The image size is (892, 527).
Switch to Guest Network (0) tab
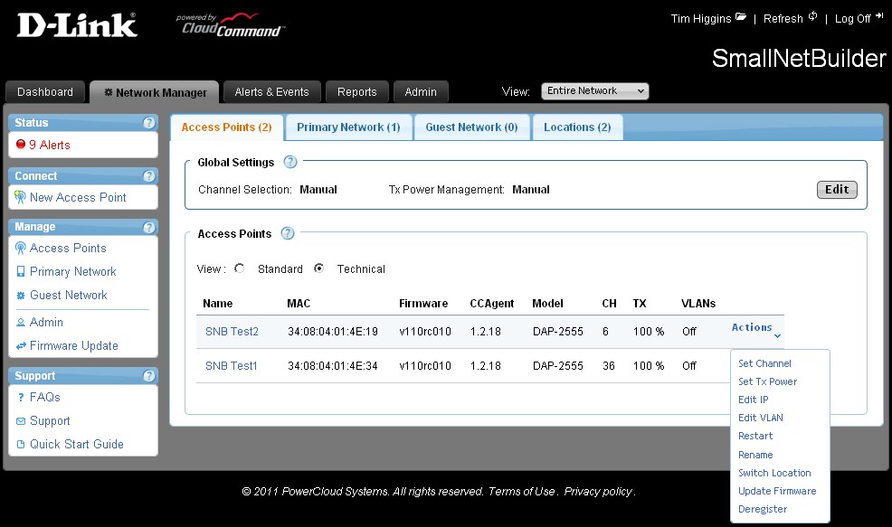click(x=471, y=127)
